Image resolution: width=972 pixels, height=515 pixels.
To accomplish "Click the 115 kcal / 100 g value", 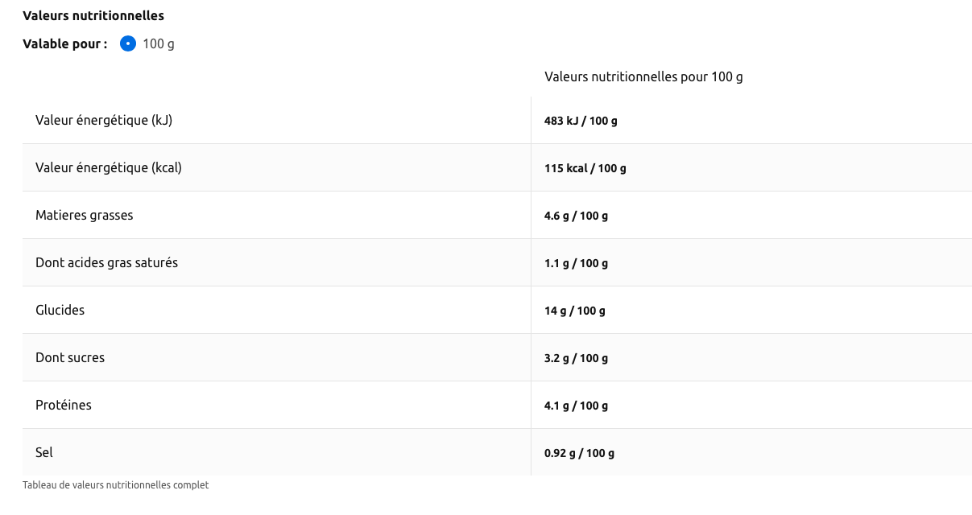I will point(585,168).
